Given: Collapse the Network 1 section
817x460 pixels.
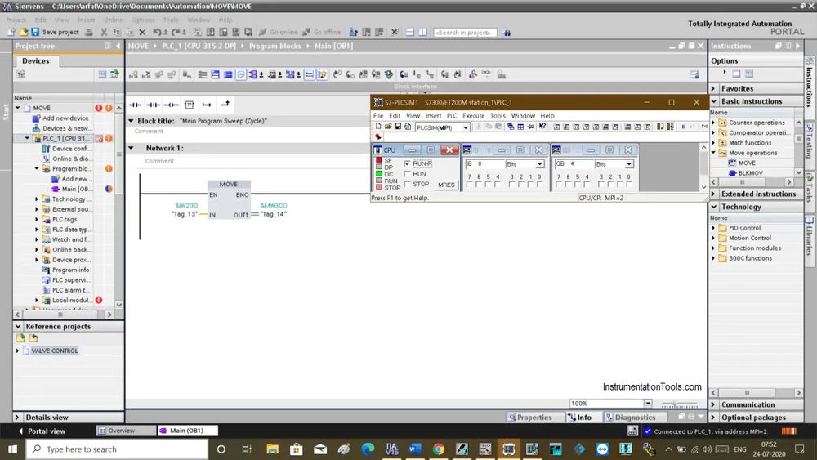Looking at the screenshot, I should coord(132,148).
